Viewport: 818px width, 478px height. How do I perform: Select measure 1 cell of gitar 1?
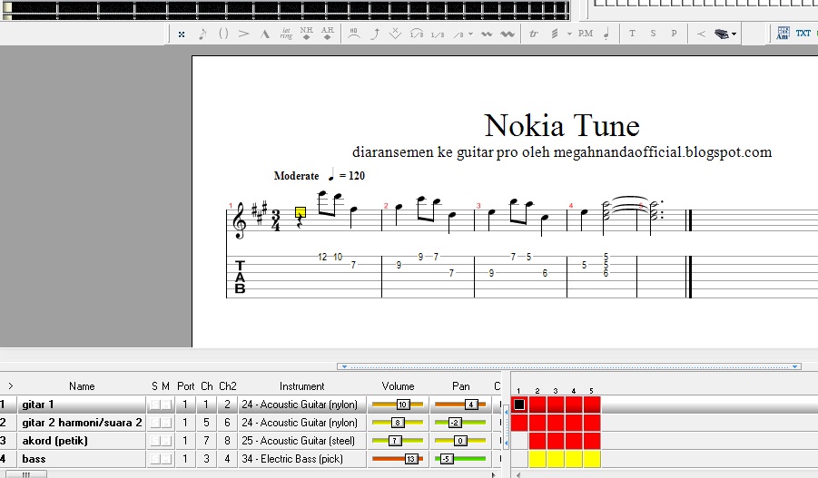coord(519,405)
